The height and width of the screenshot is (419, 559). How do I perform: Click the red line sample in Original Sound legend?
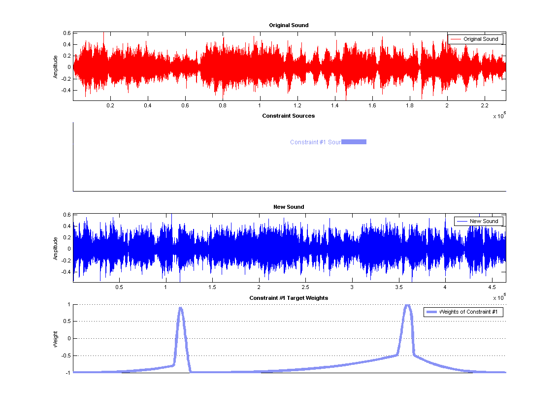(456, 39)
